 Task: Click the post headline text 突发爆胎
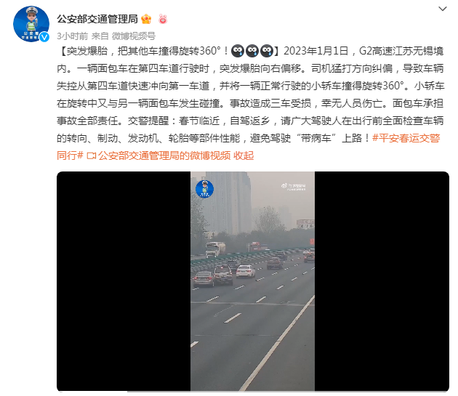[87, 51]
